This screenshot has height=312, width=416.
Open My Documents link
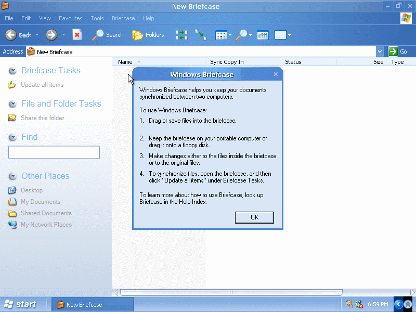41,202
